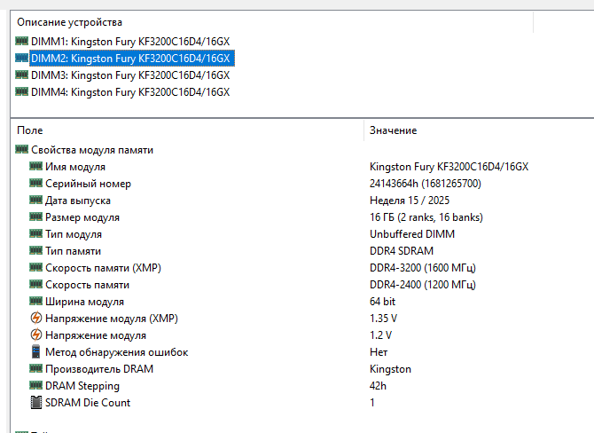The width and height of the screenshot is (594, 433).
Task: Click the value 'DDR4-3200 (1600 МГц)'
Action: [x=423, y=268]
